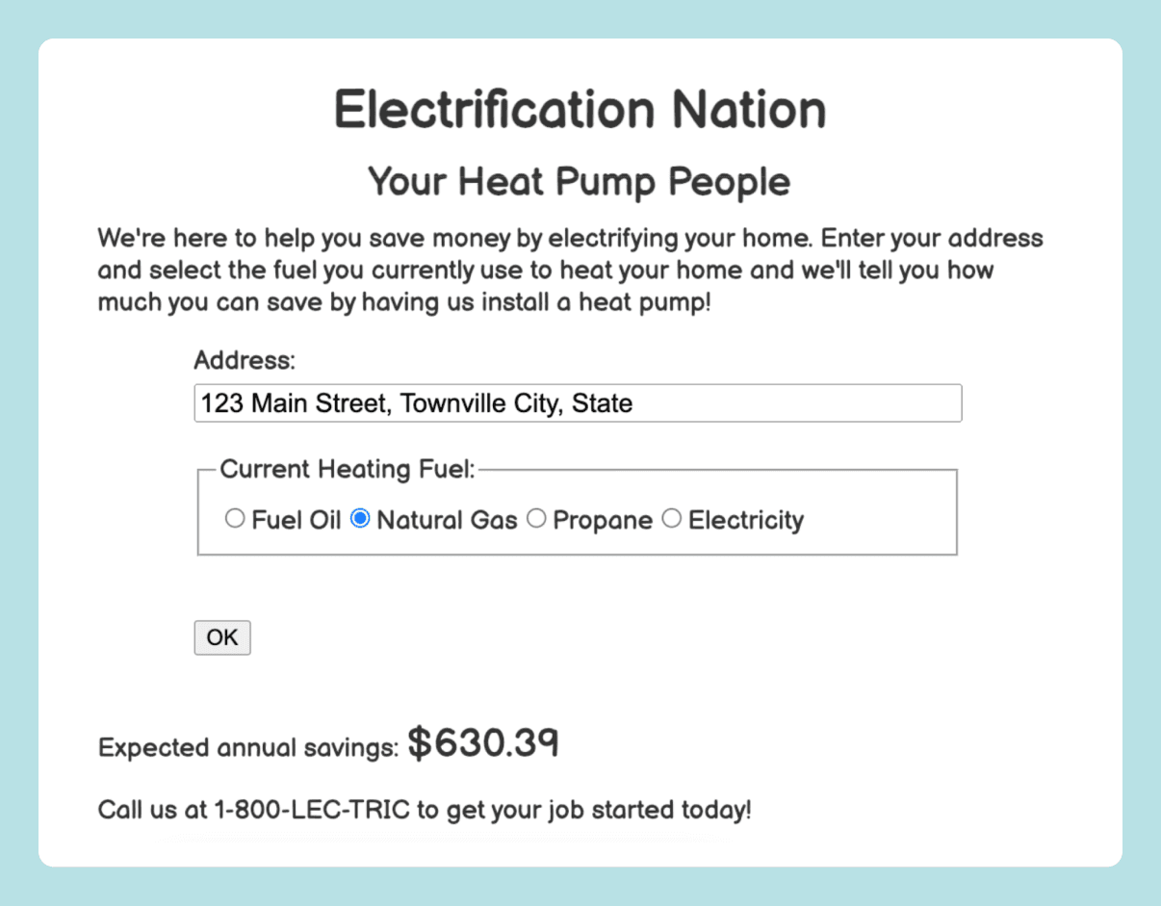This screenshot has width=1161, height=906.
Task: Click the "Current Heating Fuel:" group legend
Action: click(348, 469)
